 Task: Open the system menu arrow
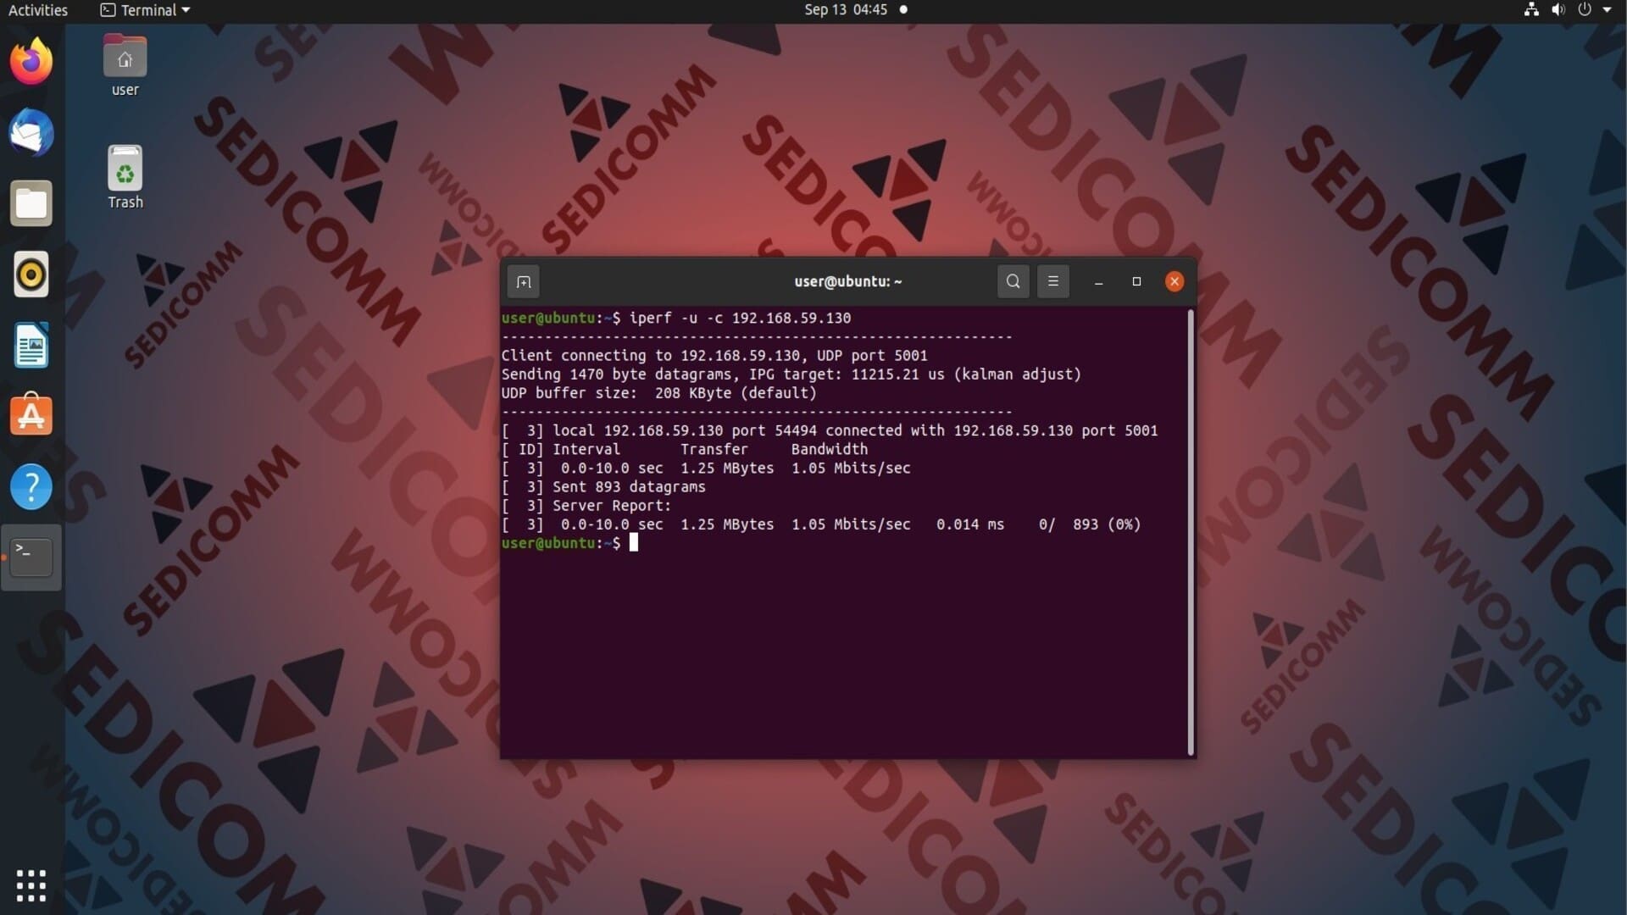pyautogui.click(x=1607, y=10)
